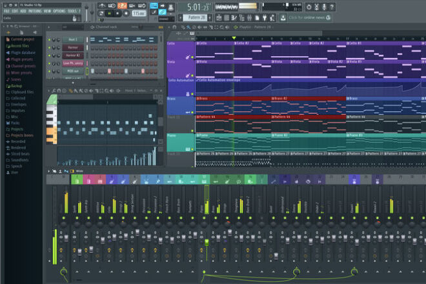
Task: Expand Backup folder in browser
Action: coord(14,86)
